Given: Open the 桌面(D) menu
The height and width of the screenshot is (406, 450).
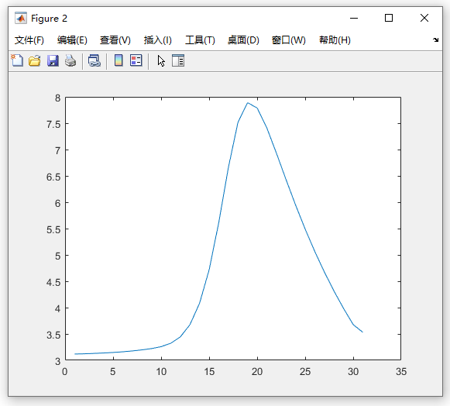Looking at the screenshot, I should [243, 40].
